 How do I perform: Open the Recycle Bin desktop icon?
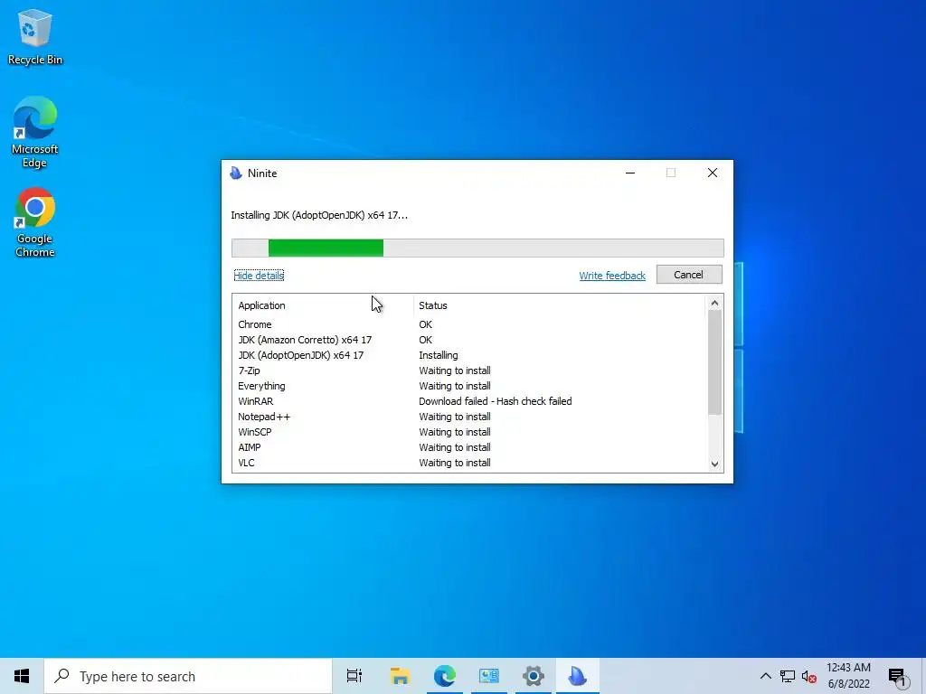coord(35,36)
